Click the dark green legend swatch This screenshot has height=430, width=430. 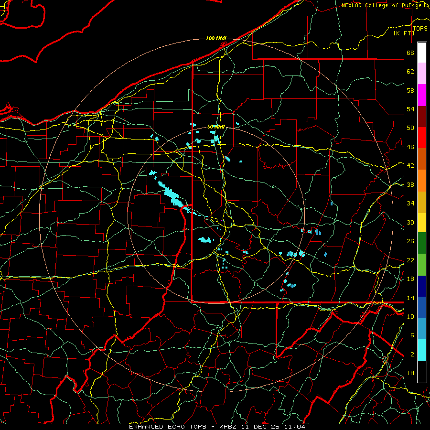[x=422, y=243]
